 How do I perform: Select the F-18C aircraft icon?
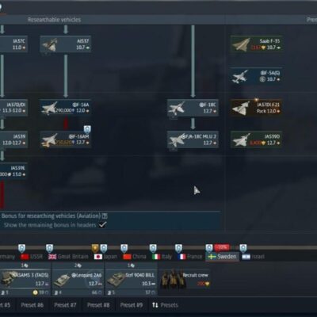tap(193, 107)
